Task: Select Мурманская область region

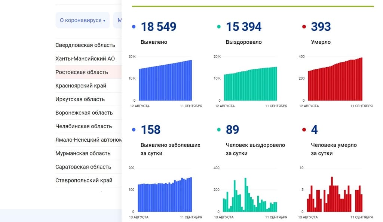Action: [x=83, y=153]
